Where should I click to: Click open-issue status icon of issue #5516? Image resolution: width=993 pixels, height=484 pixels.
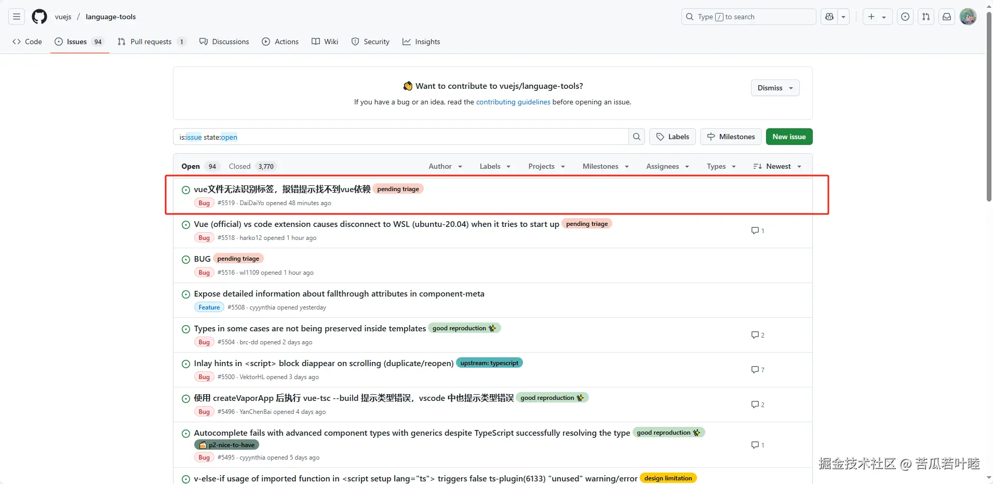click(x=185, y=259)
